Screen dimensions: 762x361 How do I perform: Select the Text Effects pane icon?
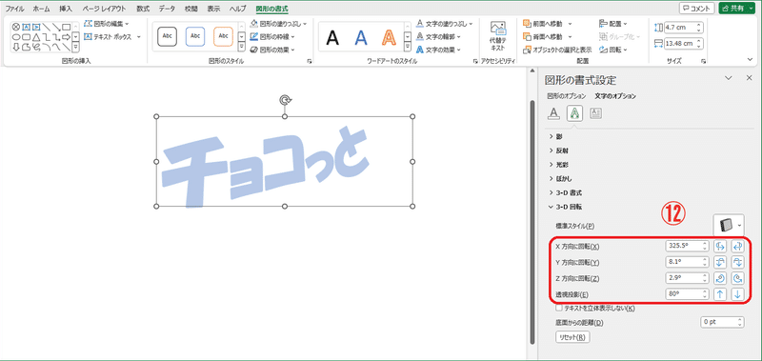pos(574,113)
